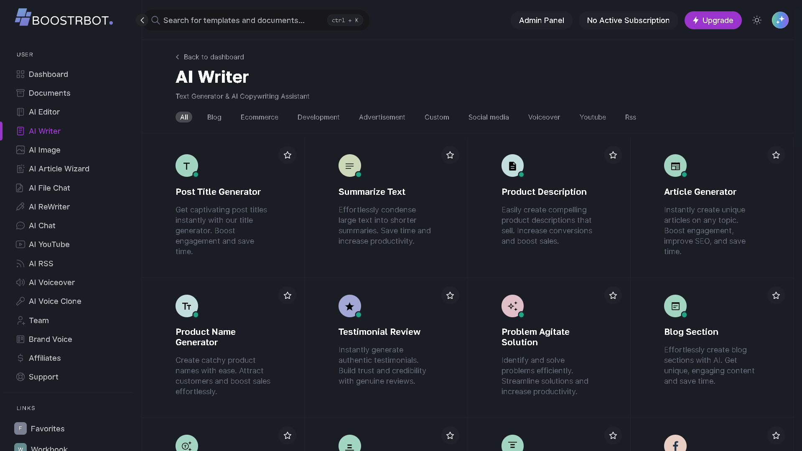802x451 pixels.
Task: Switch to the Development filter
Action: pyautogui.click(x=318, y=117)
